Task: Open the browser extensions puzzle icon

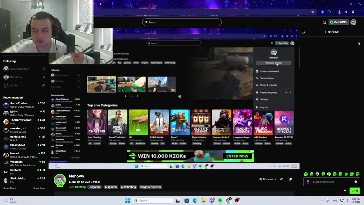Action: 329,12
